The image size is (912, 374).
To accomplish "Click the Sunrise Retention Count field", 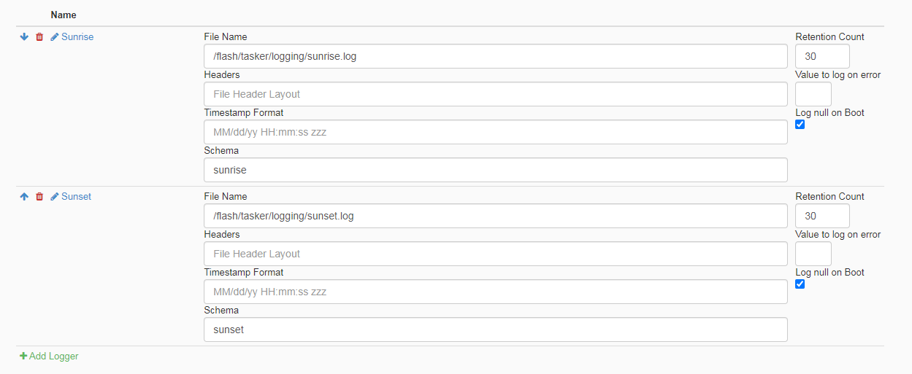I will [x=822, y=56].
